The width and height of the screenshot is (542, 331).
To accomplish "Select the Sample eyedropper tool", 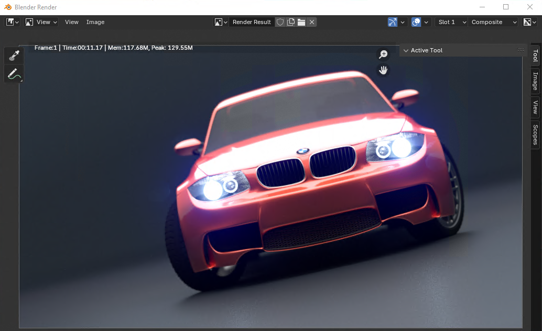I will coord(13,56).
